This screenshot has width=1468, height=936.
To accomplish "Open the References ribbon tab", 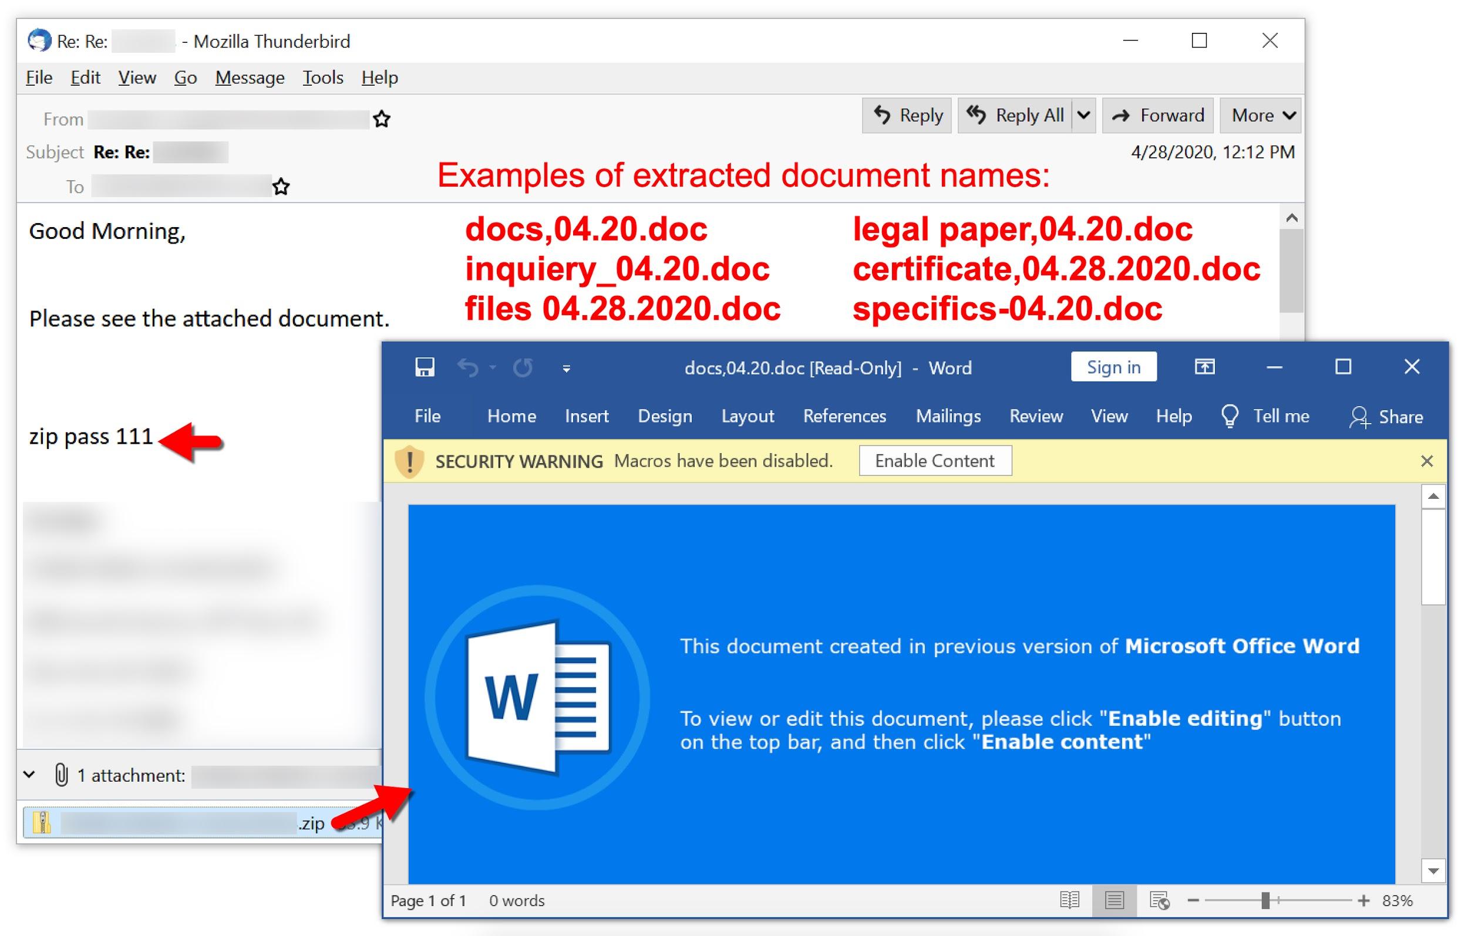I will (x=844, y=416).
